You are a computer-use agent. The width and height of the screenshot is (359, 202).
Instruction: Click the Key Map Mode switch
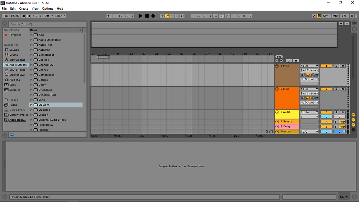[325, 16]
